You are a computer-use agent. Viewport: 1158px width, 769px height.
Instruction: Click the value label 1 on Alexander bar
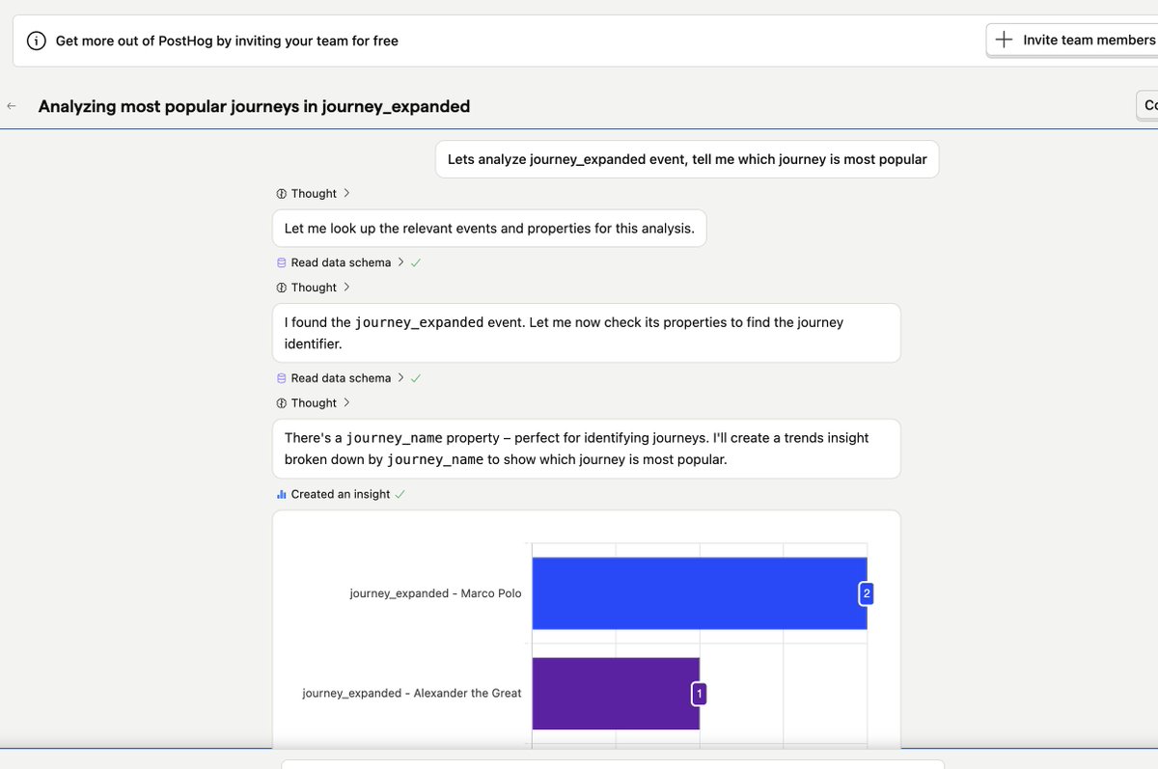pos(699,693)
